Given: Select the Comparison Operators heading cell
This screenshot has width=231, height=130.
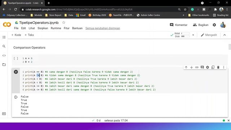Looking at the screenshot, I should tap(29, 48).
